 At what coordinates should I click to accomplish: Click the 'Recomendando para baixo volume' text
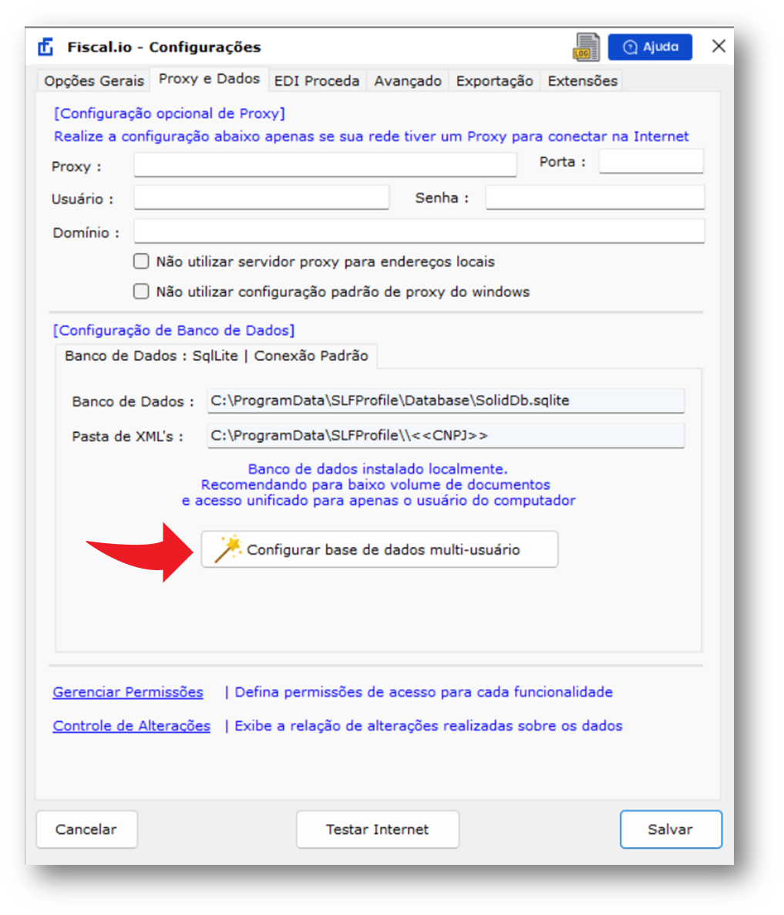[375, 485]
